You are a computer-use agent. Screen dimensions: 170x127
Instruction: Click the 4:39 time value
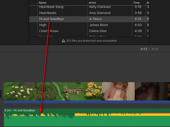pyautogui.click(x=138, y=31)
